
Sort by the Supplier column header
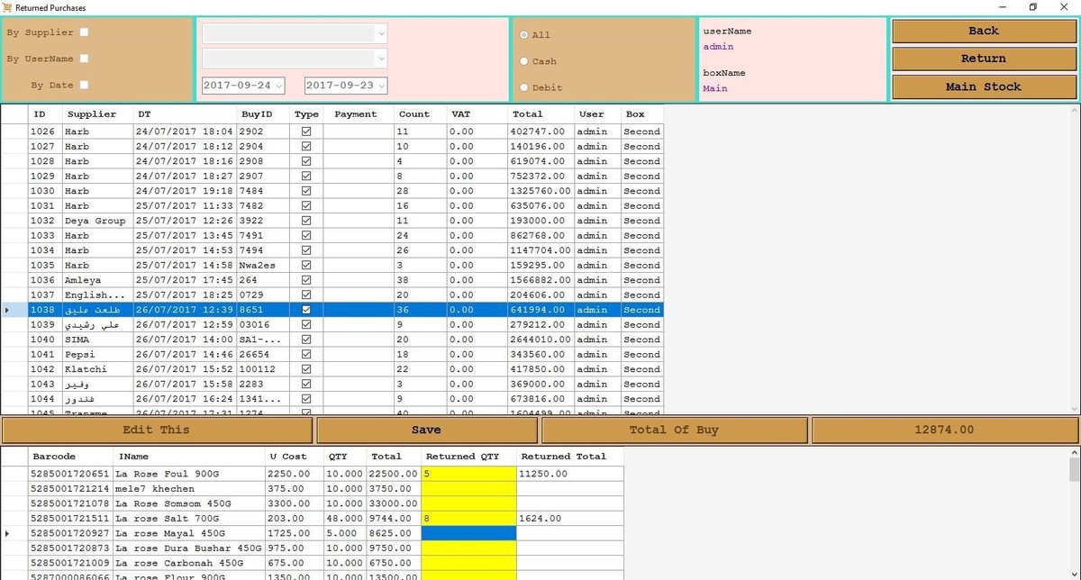92,114
